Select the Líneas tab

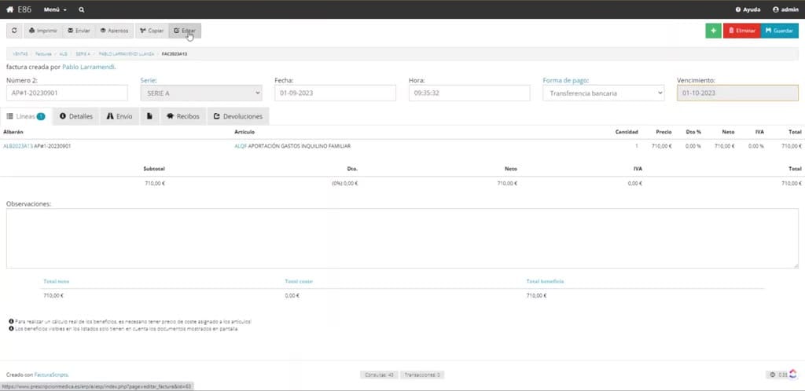[26, 116]
